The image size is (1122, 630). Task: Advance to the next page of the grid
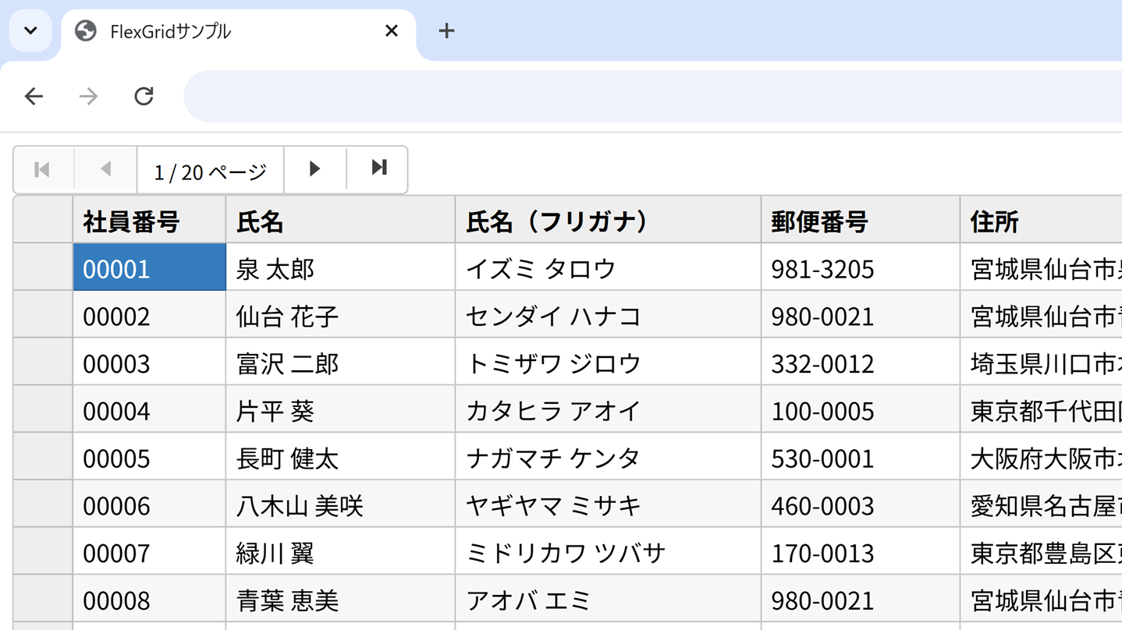pyautogui.click(x=314, y=168)
